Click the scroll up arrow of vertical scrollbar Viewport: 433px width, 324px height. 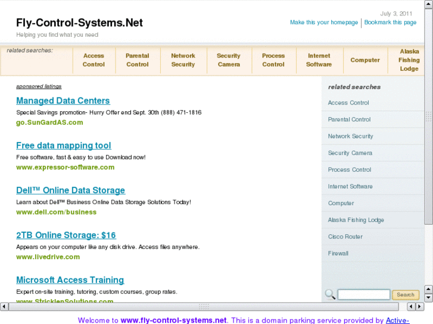pyautogui.click(x=429, y=5)
